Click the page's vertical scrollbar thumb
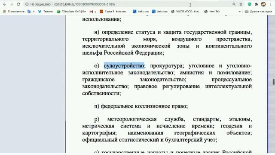 [273, 82]
